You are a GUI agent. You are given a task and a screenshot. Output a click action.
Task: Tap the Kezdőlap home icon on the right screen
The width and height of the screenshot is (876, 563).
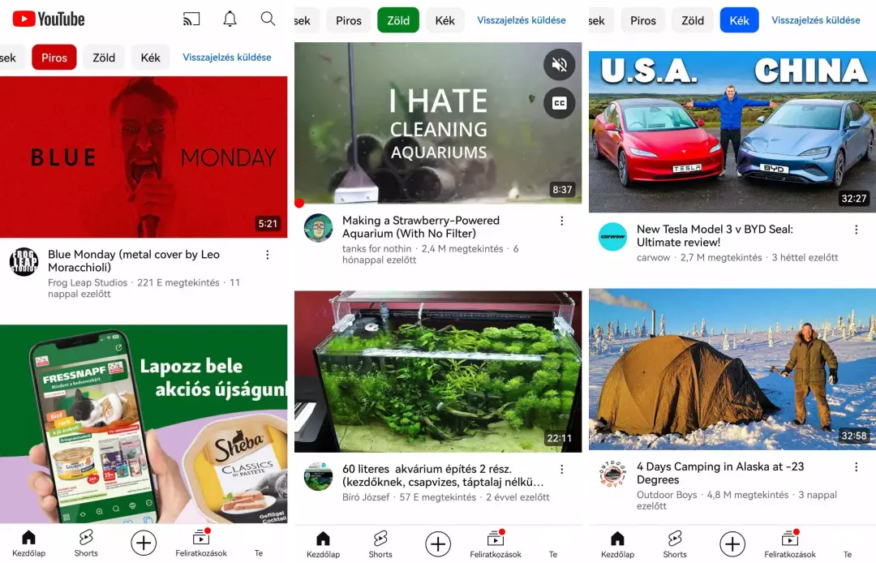pos(617,543)
